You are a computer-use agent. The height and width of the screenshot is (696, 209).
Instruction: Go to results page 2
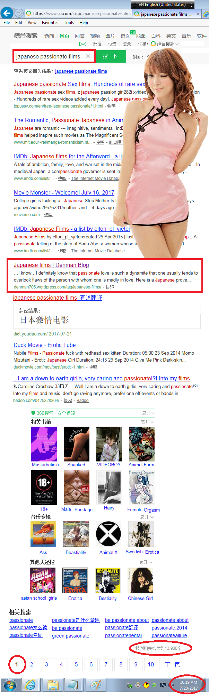point(31,664)
